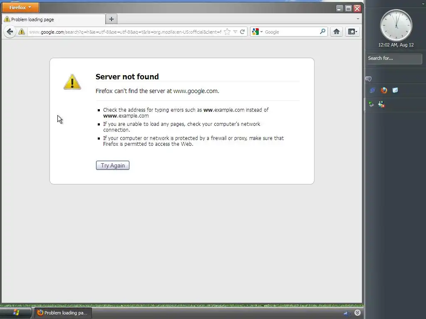426x319 pixels.
Task: Click the light blue sidebar launcher icon
Action: (395, 90)
